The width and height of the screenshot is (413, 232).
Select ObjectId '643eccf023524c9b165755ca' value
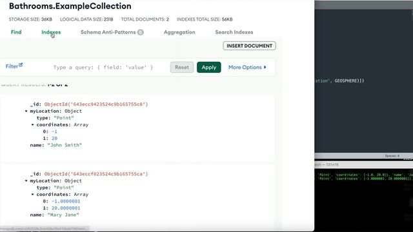tap(96, 174)
